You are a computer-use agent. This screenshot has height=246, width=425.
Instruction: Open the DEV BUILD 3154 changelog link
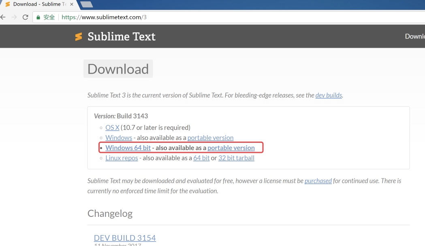click(125, 238)
